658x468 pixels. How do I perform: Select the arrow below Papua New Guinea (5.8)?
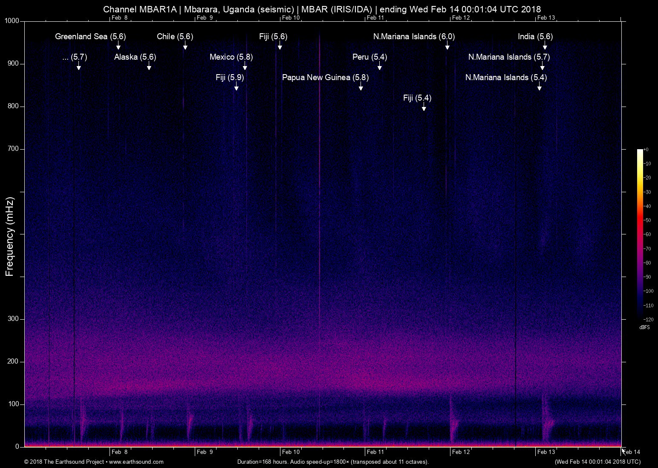(361, 87)
